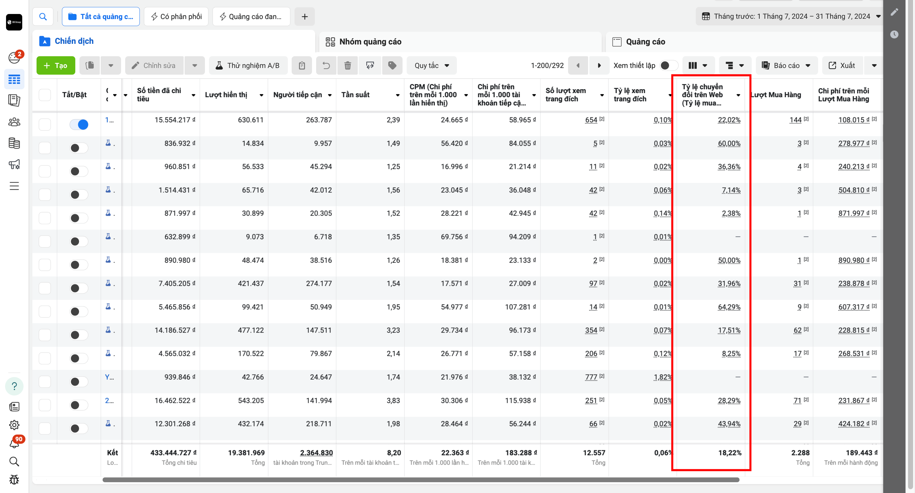Switch to the Quảng cáo tab

pos(744,42)
